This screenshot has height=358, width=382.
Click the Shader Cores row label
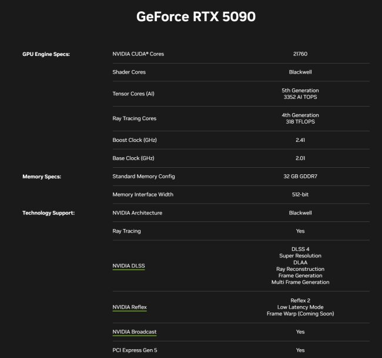129,72
